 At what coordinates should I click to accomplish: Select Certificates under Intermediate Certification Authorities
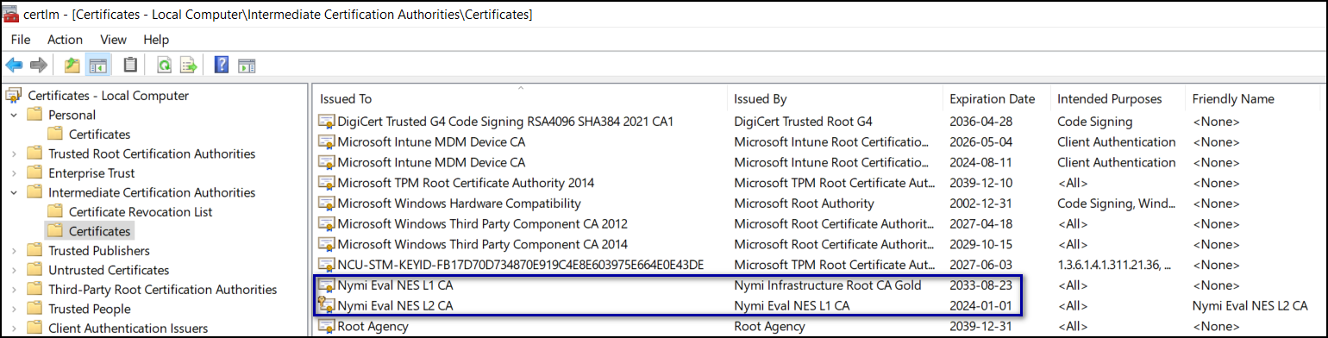coord(99,231)
